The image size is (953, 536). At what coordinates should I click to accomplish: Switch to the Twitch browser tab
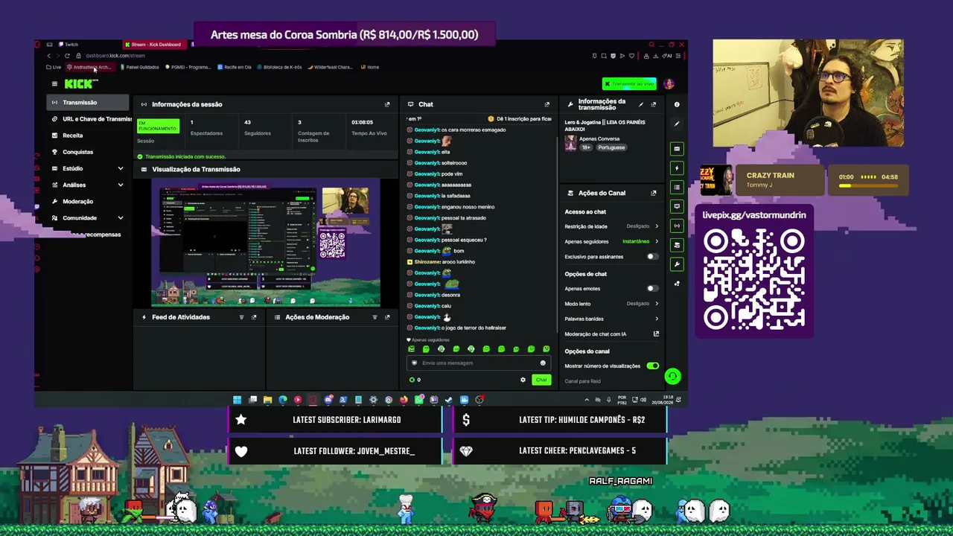[x=71, y=45]
